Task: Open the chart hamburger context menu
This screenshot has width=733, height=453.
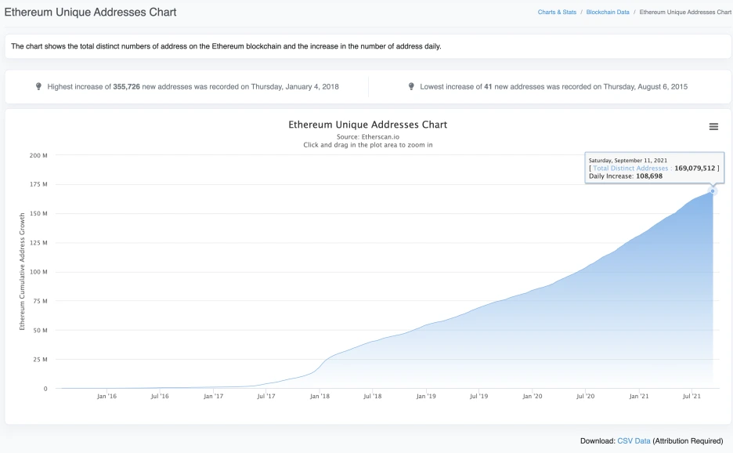Action: point(713,126)
